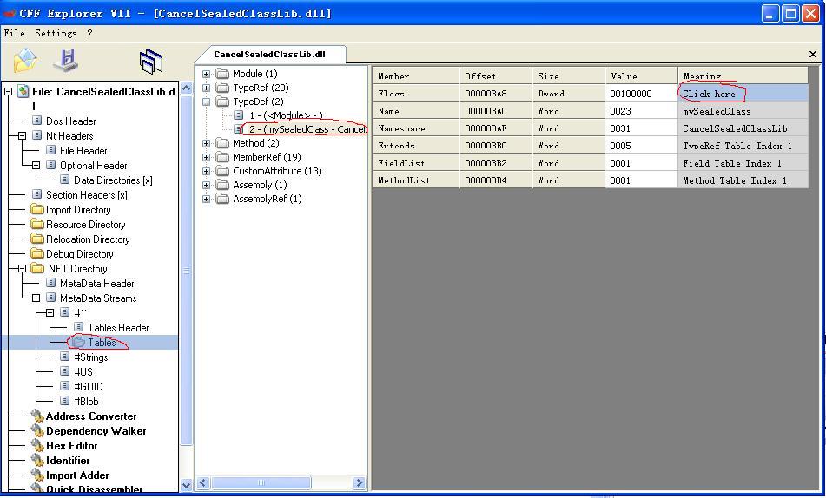Viewport: 826px width, 498px height.
Task: Open the #GUID stream
Action: (88, 386)
